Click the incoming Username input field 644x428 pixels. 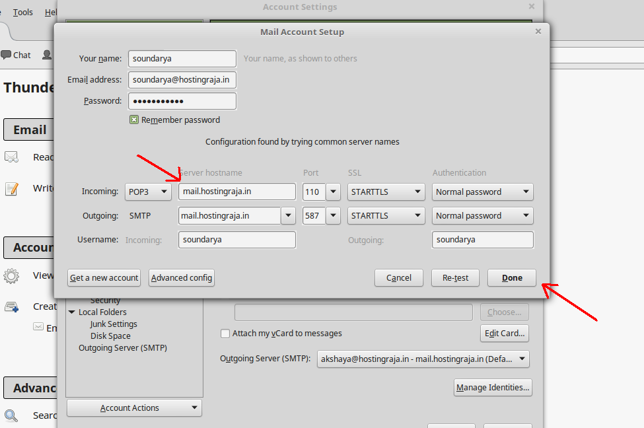click(x=236, y=239)
